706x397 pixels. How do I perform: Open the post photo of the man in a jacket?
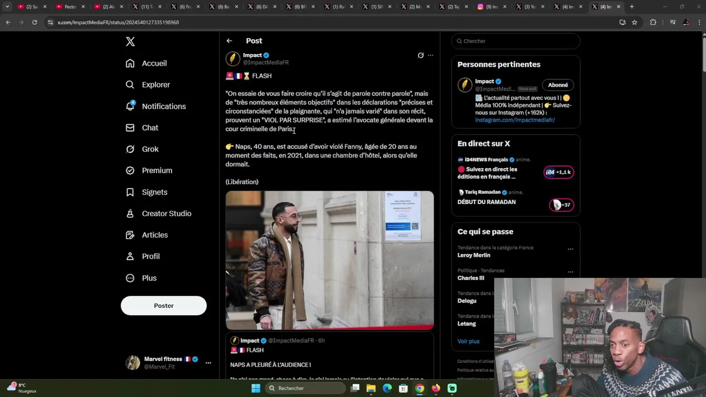330,260
